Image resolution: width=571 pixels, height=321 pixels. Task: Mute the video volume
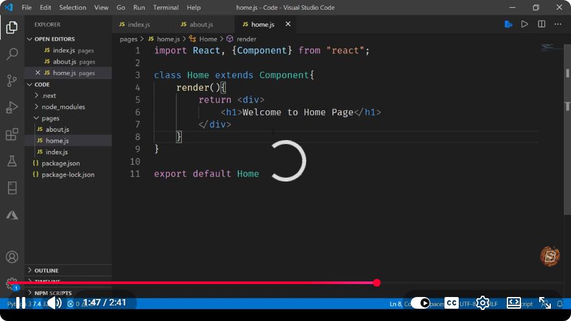point(55,303)
